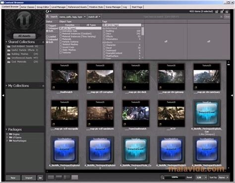Add a new My Collections entry with plus icon
This screenshot has height=183, width=235.
tap(43, 86)
